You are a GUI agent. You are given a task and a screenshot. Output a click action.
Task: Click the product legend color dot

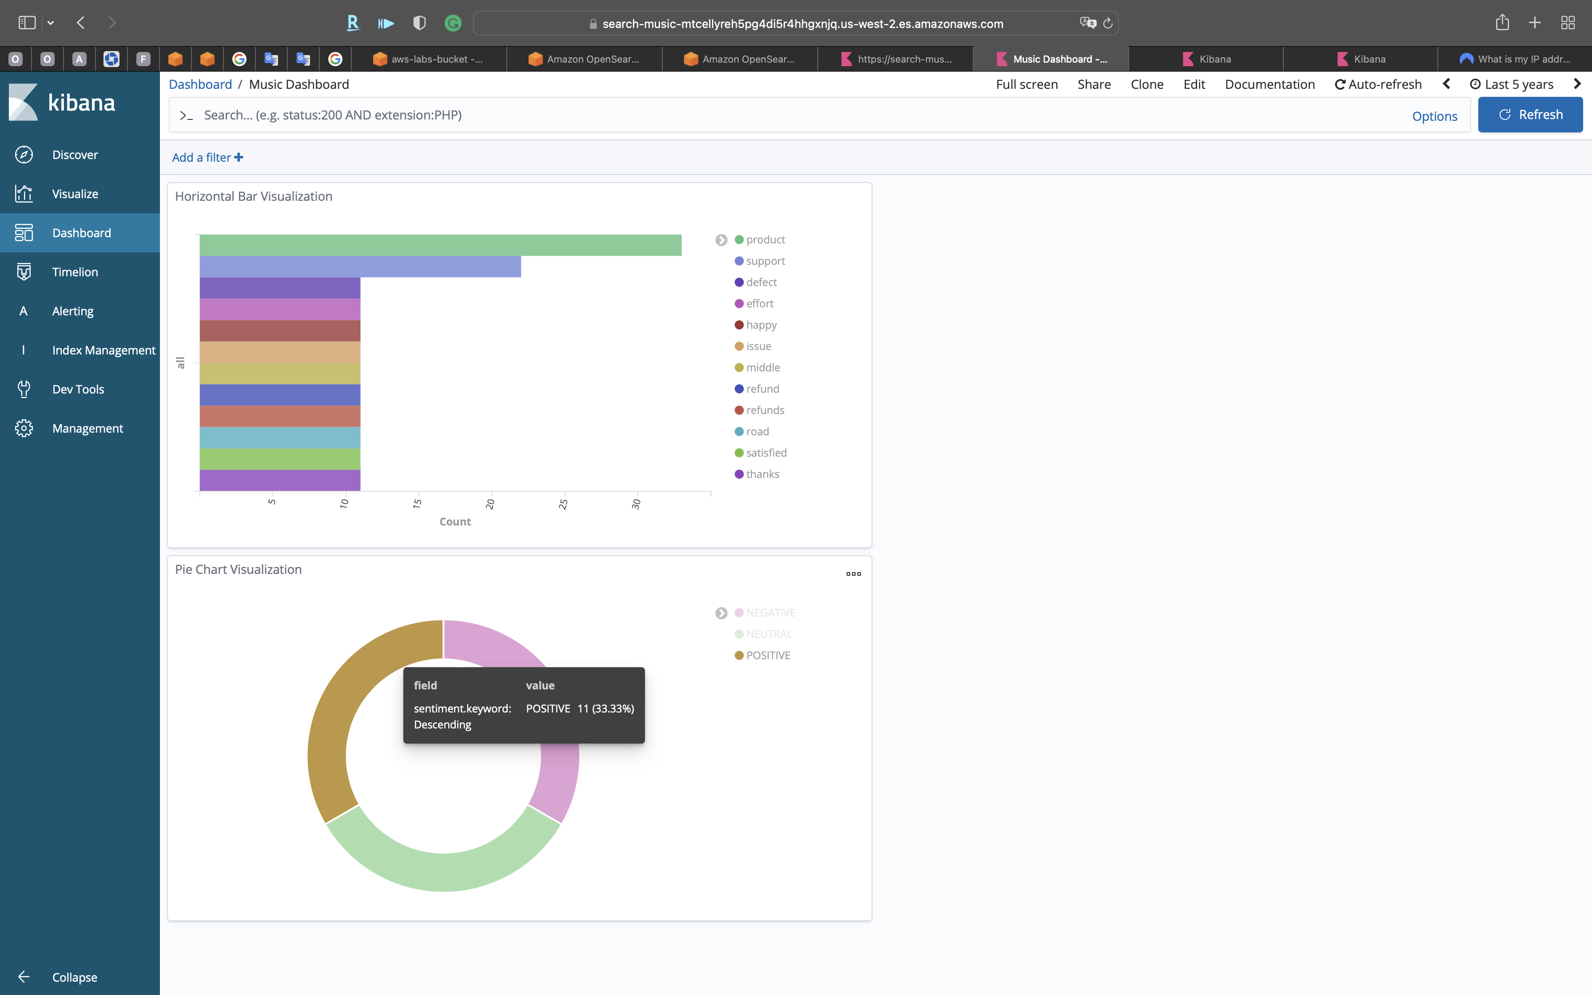click(x=739, y=239)
